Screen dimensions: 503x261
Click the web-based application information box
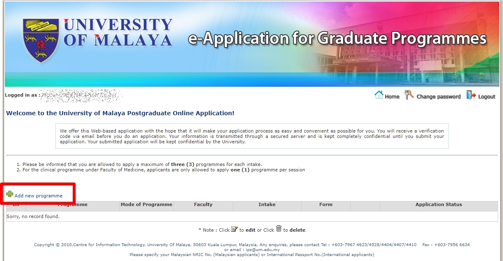[x=252, y=136]
